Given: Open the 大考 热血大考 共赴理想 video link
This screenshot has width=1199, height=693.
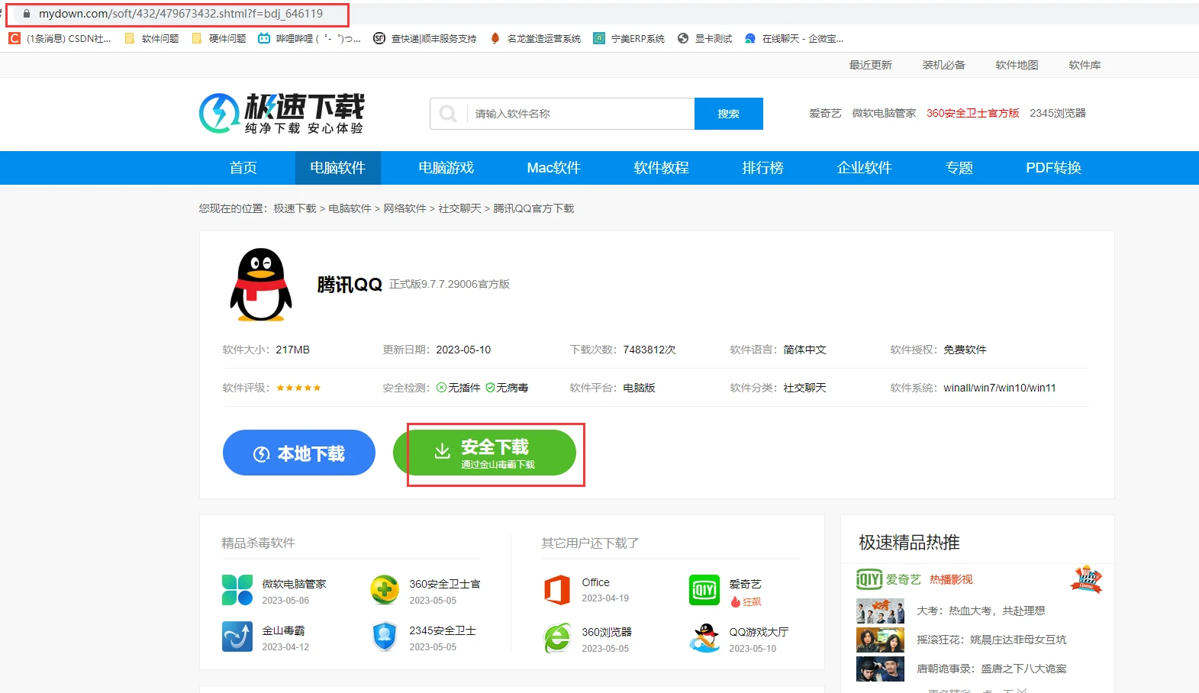Looking at the screenshot, I should click(x=981, y=611).
